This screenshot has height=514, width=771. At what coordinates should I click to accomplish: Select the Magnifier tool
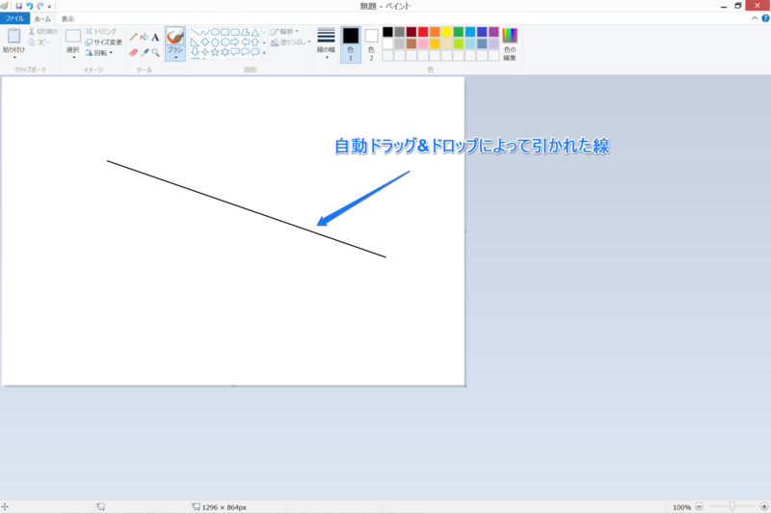(155, 53)
